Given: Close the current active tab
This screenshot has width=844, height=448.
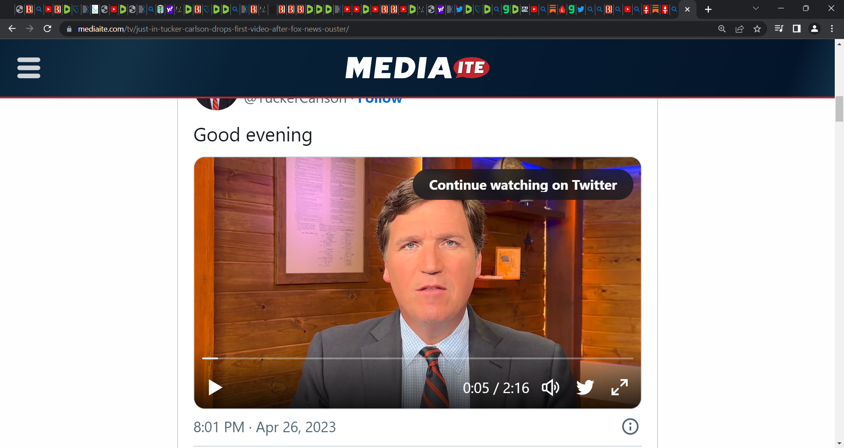Looking at the screenshot, I should [x=688, y=9].
